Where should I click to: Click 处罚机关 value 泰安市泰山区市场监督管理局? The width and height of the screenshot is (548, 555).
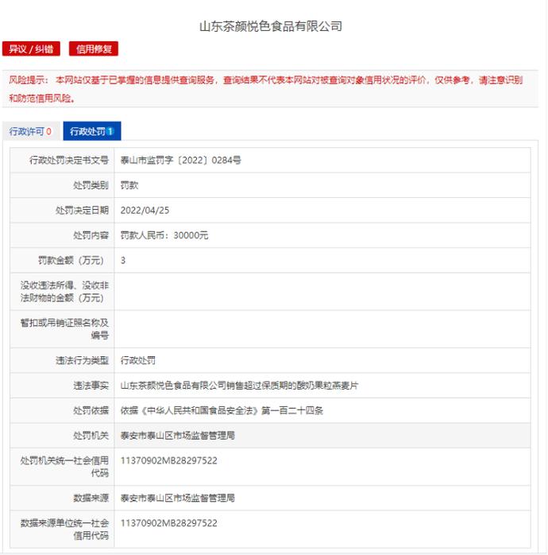[x=177, y=436]
